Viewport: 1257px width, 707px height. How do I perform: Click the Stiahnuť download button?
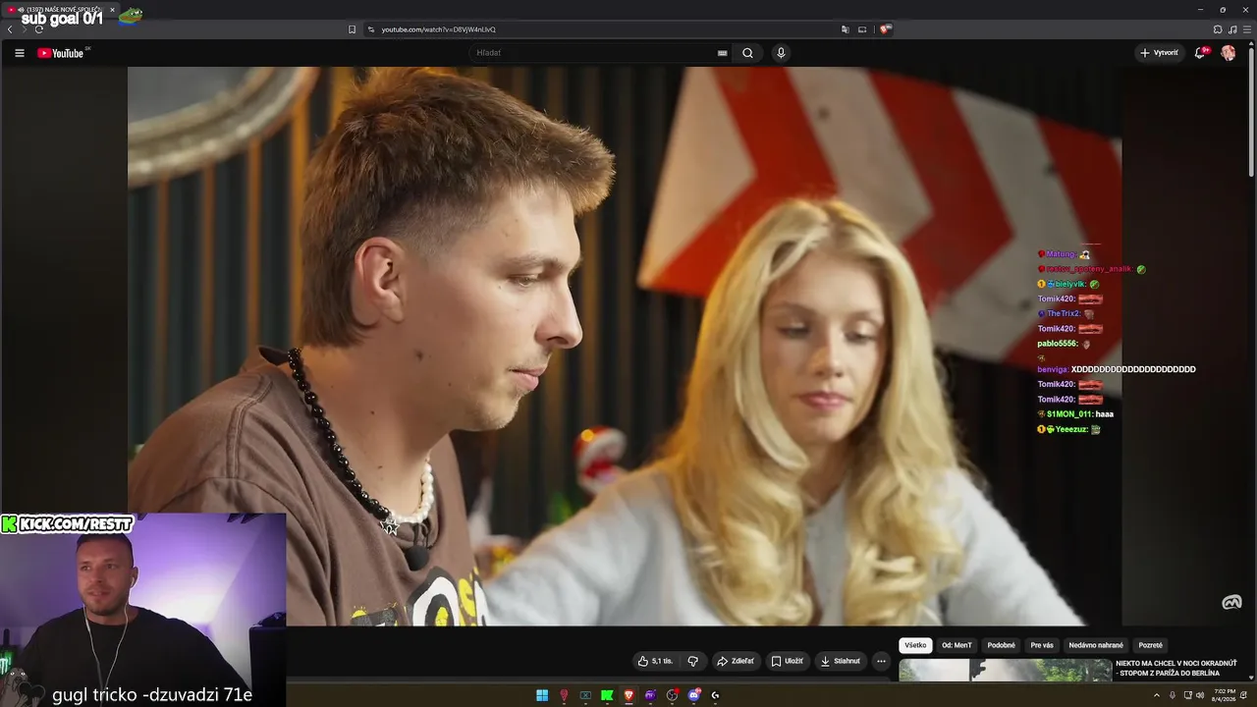coord(840,661)
